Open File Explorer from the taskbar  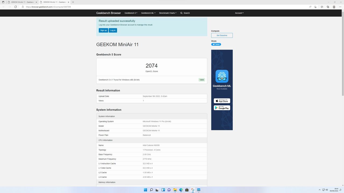(x=175, y=190)
